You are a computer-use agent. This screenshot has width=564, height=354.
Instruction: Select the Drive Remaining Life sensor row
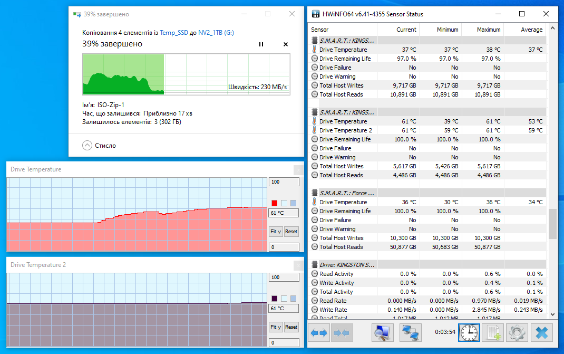coord(344,58)
